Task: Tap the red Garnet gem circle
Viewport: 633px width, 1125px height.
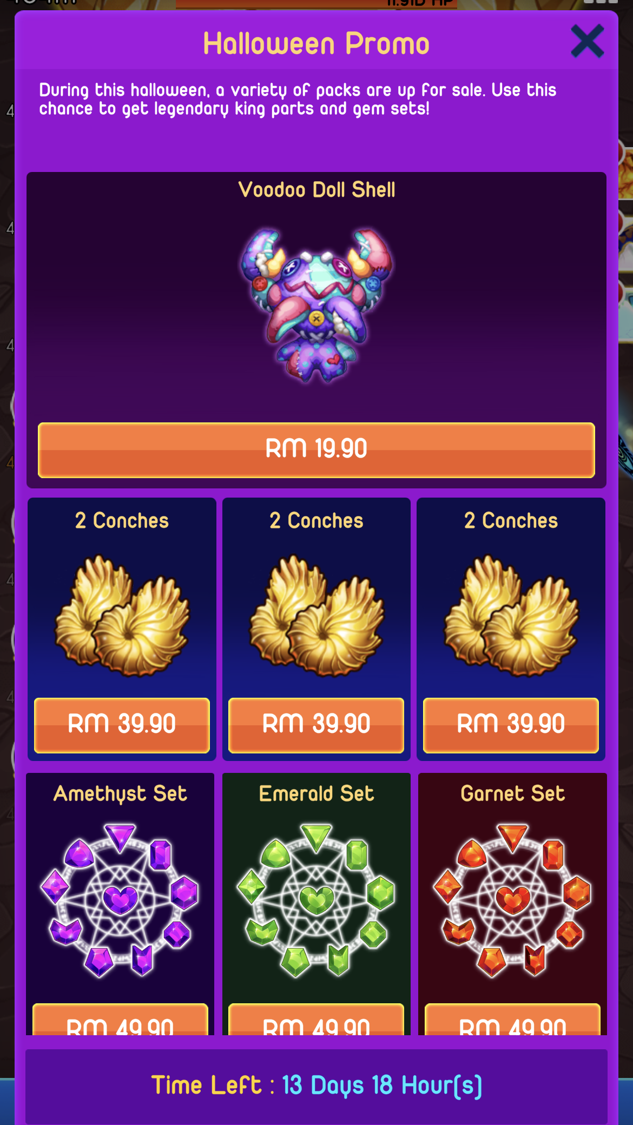Action: click(513, 900)
